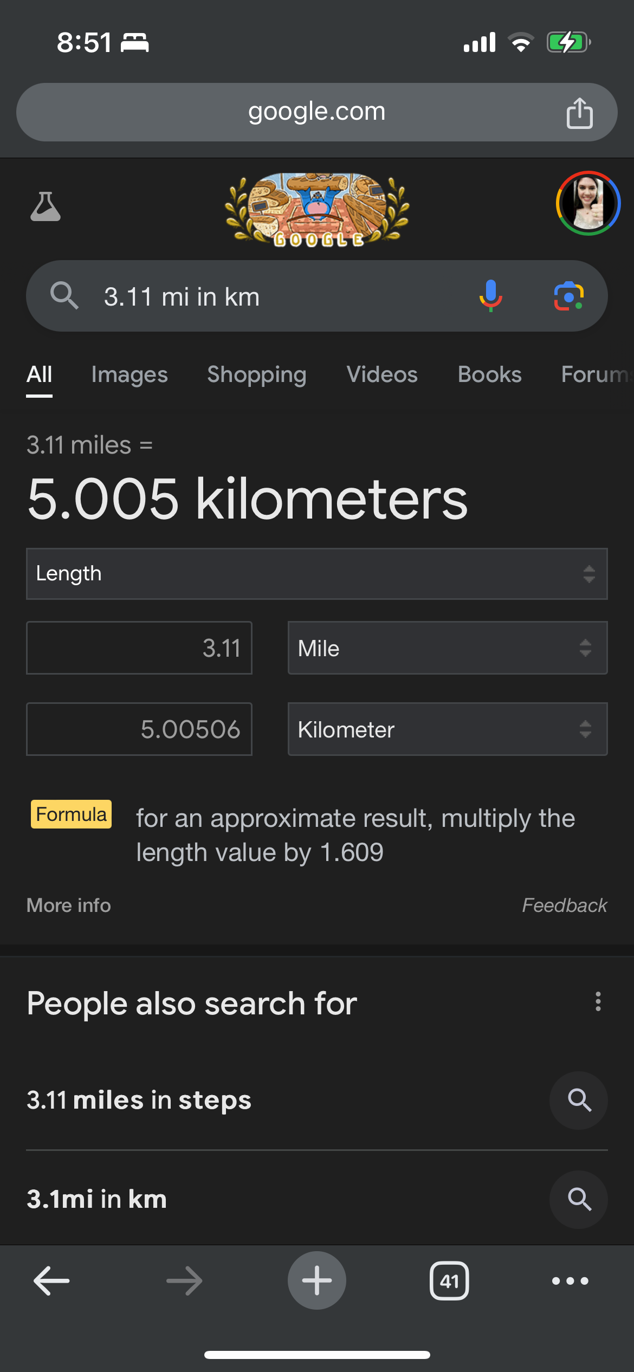This screenshot has height=1372, width=634.
Task: Open the Google account profile picture
Action: click(x=588, y=203)
